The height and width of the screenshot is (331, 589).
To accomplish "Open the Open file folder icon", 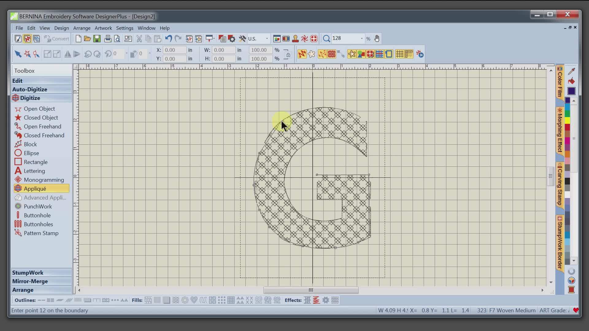I will pyautogui.click(x=87, y=39).
